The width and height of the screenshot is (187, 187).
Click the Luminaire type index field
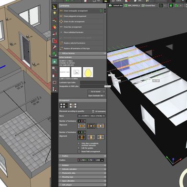point(93,83)
